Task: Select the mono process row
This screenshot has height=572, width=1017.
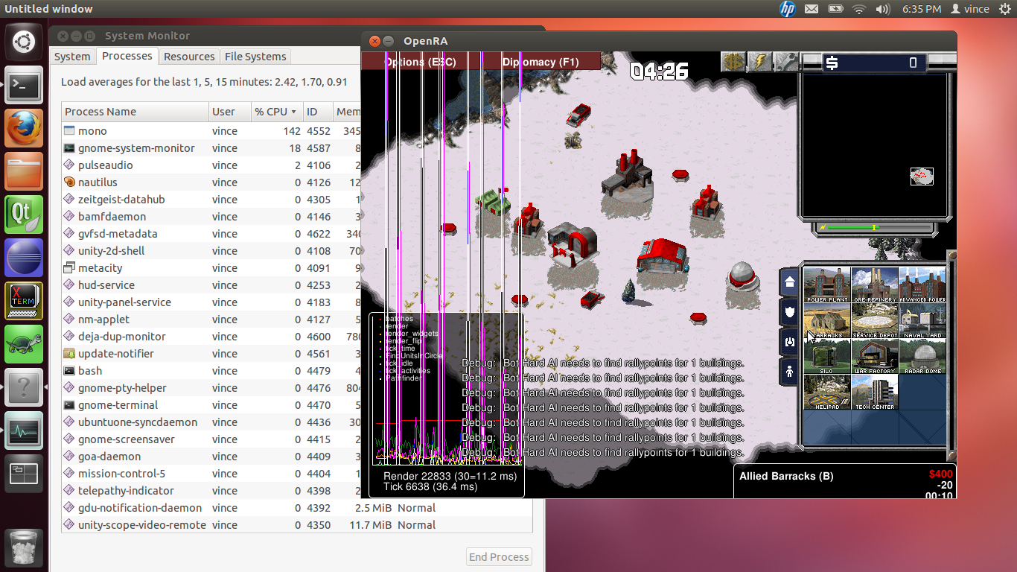Action: click(211, 131)
